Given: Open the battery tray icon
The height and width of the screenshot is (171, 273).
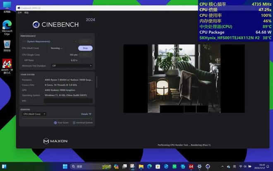Looking at the screenshot, I should pyautogui.click(x=250, y=166).
